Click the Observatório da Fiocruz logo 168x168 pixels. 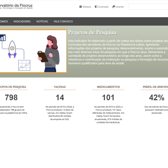(16, 6)
